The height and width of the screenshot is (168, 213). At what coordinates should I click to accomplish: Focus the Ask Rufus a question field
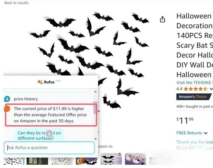[49, 148]
